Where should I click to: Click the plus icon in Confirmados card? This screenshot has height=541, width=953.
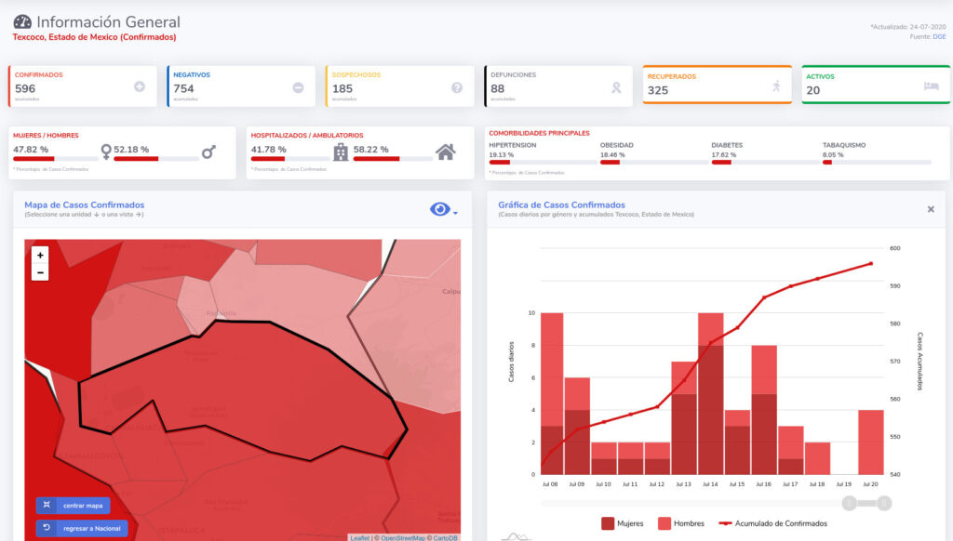140,86
